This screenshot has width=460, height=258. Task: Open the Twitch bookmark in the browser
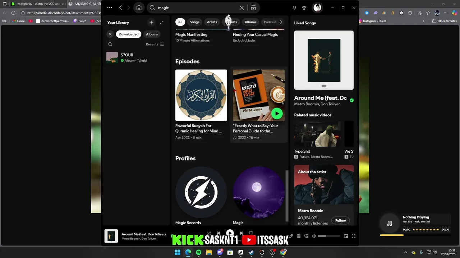(80, 21)
